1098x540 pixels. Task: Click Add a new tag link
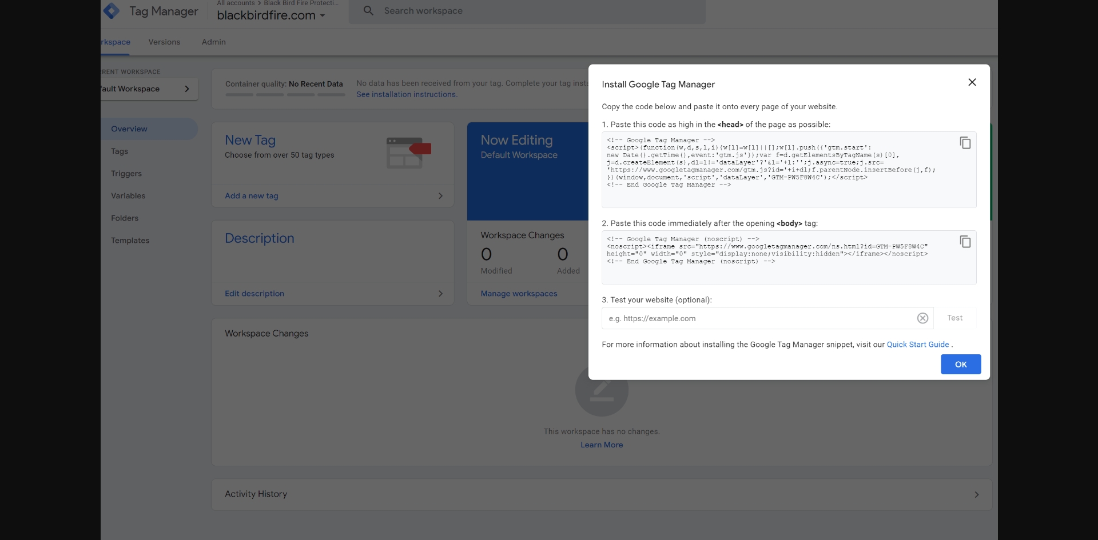252,195
